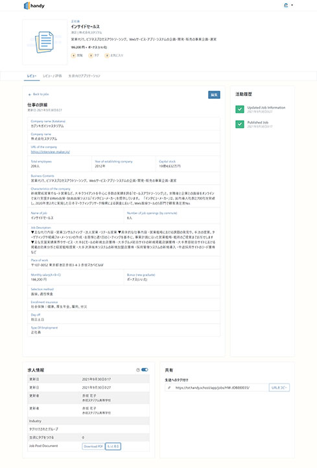Go back via the Back to jobs link
This screenshot has height=468, width=317.
pos(41,94)
